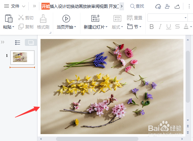The width and height of the screenshot is (193, 141).
Task: Expand the 新建幻灯片 dropdown
Action: [x=107, y=27]
